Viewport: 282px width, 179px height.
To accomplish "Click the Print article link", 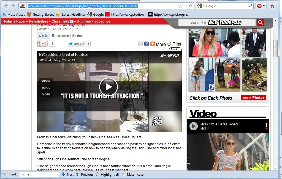I will click(174, 44).
